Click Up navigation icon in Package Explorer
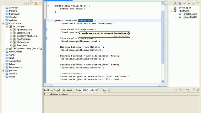 click(26, 4)
